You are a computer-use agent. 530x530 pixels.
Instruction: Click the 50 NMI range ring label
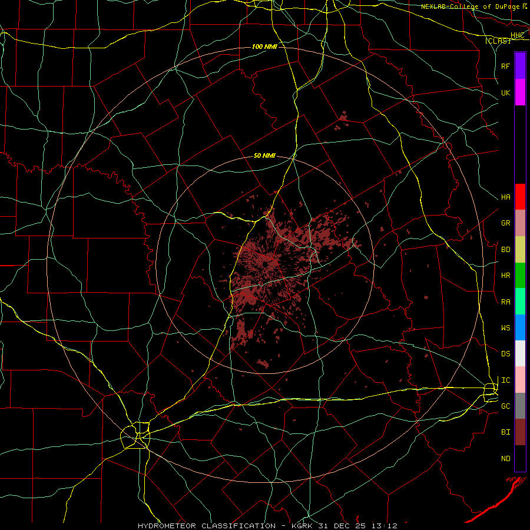(264, 156)
